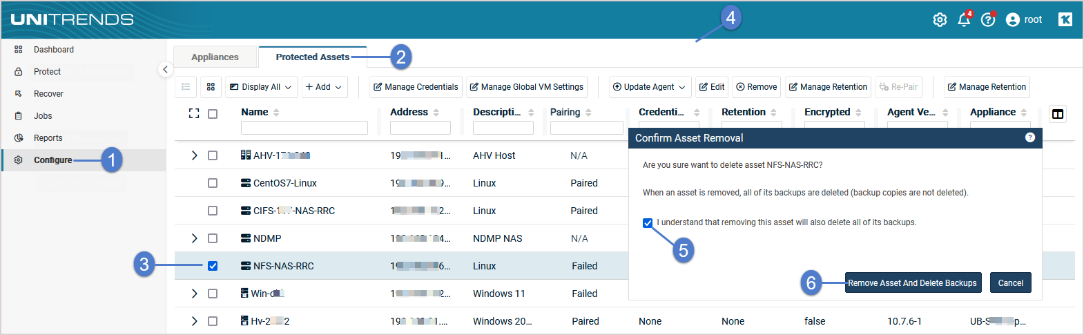Check the Win- asset row checkbox
1084x335 pixels.
pyautogui.click(x=213, y=294)
